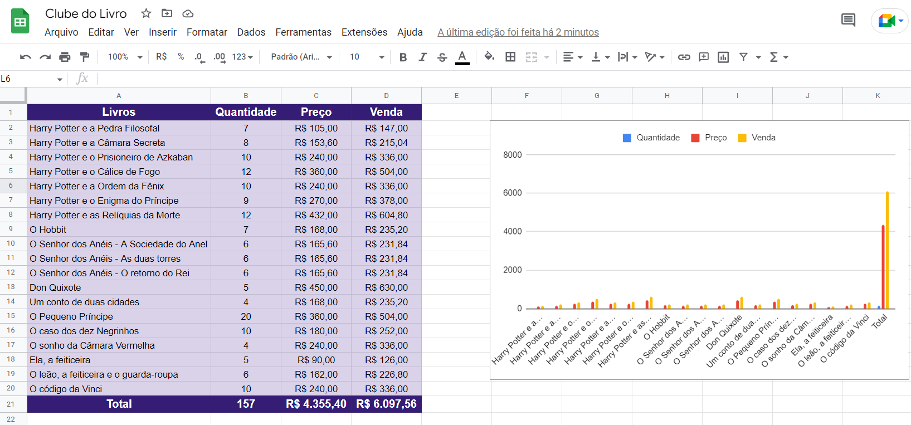Open the Editar menu

tap(101, 32)
